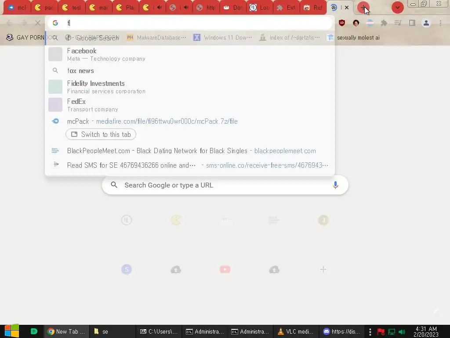Open the first 'Administra…' console taskbar button
The height and width of the screenshot is (338, 450).
204,331
